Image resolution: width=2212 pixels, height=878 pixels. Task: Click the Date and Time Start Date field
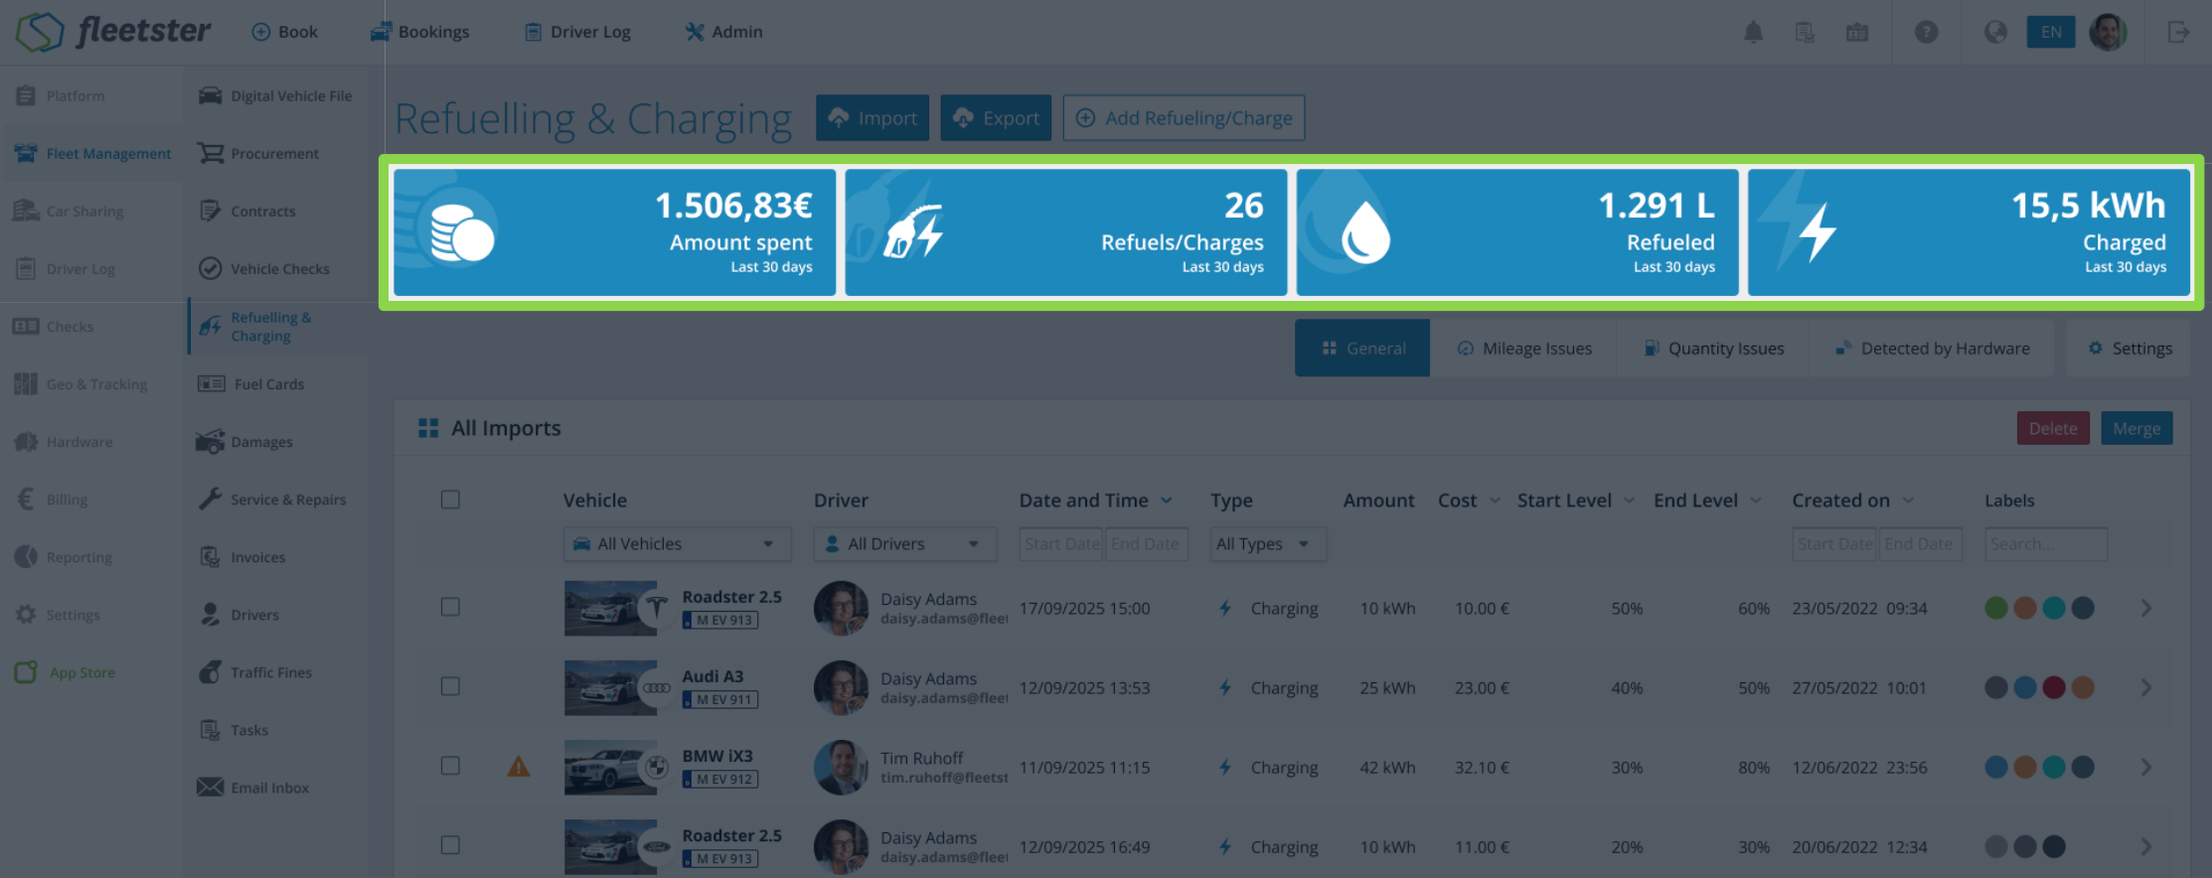point(1061,544)
